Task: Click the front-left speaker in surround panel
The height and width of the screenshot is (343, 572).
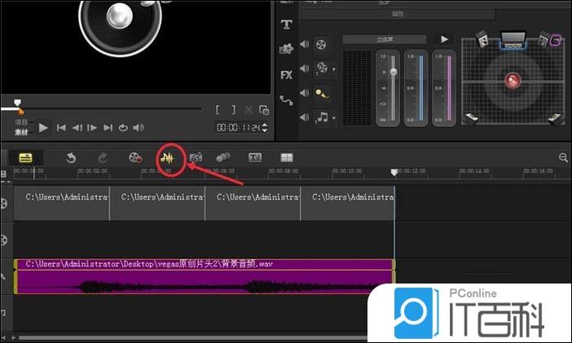Action: point(482,38)
